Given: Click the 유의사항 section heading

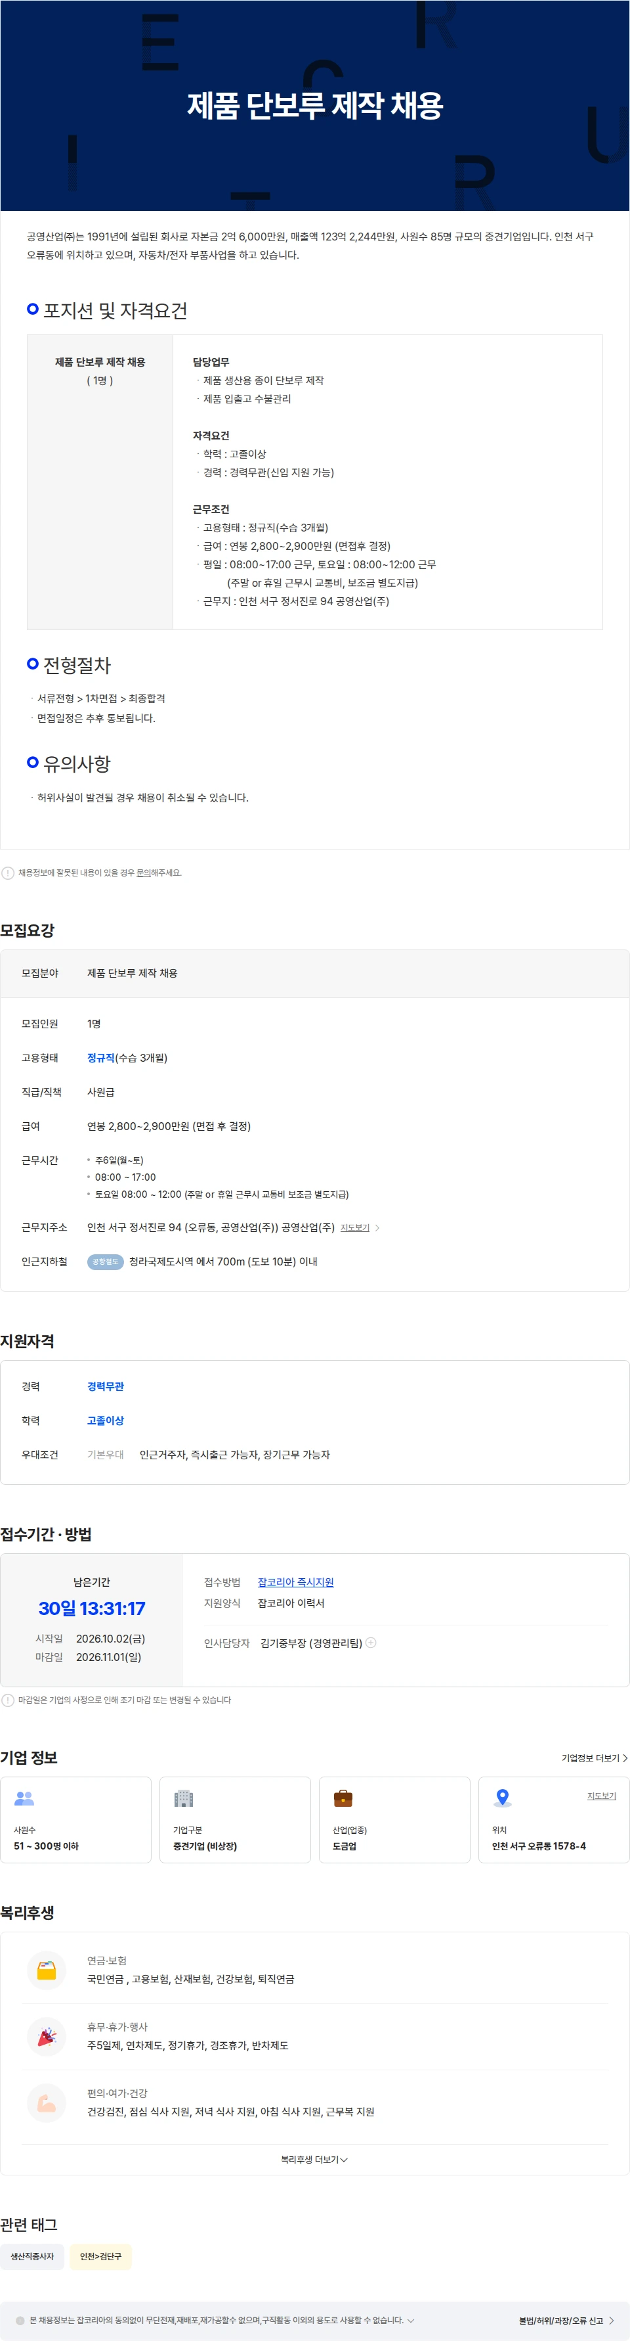Looking at the screenshot, I should click(x=77, y=764).
